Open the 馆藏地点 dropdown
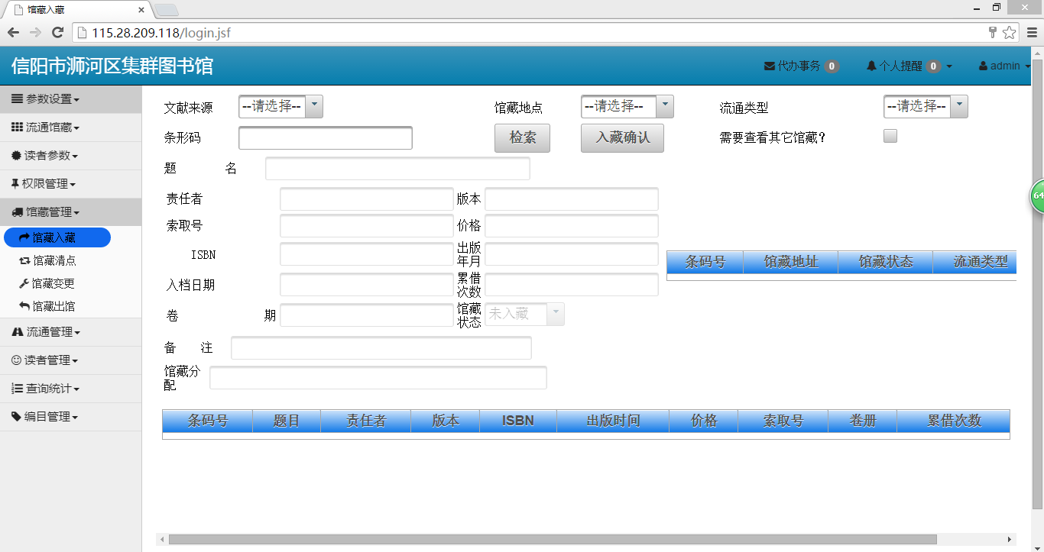1044x552 pixels. pyautogui.click(x=627, y=107)
